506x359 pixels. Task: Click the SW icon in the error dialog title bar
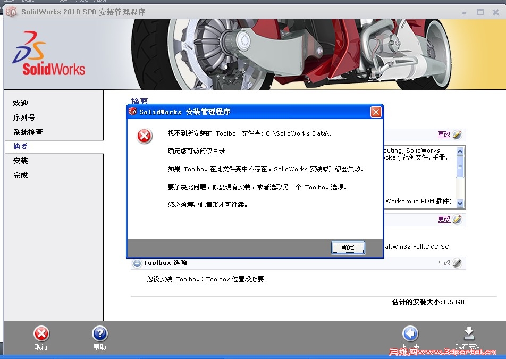point(133,112)
